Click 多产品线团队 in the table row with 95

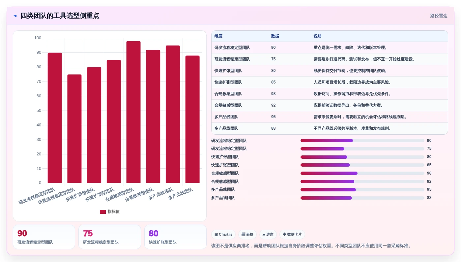(226, 117)
